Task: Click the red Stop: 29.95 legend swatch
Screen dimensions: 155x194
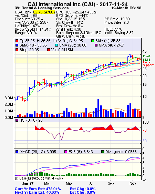Action: pos(17,50)
